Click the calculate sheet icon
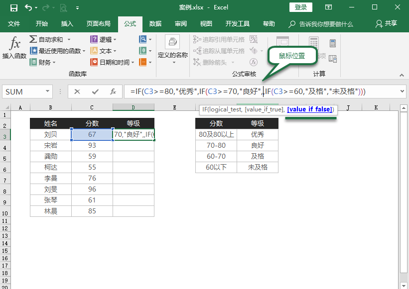 (x=333, y=59)
